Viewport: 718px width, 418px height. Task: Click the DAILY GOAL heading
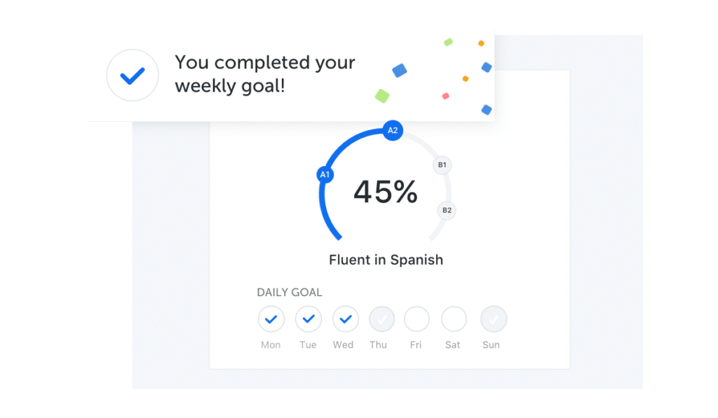(290, 293)
